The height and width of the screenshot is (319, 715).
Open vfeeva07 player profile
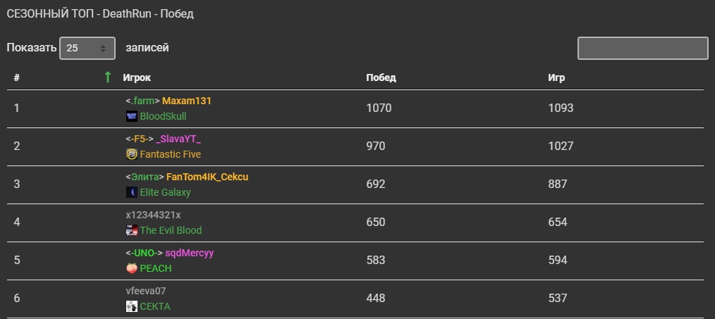pos(146,291)
